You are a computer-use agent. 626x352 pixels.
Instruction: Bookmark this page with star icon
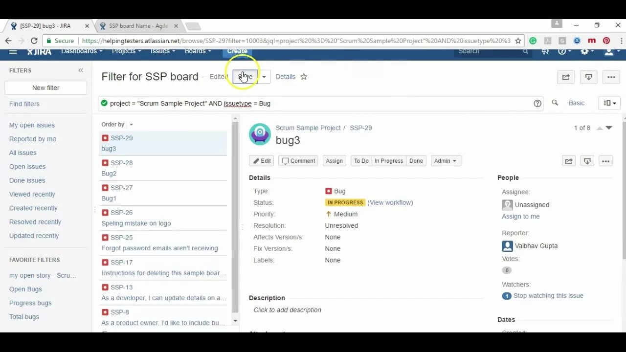518,41
